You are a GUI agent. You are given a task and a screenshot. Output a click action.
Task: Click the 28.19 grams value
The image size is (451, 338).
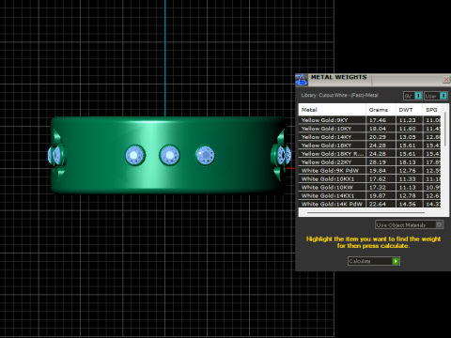pos(378,162)
